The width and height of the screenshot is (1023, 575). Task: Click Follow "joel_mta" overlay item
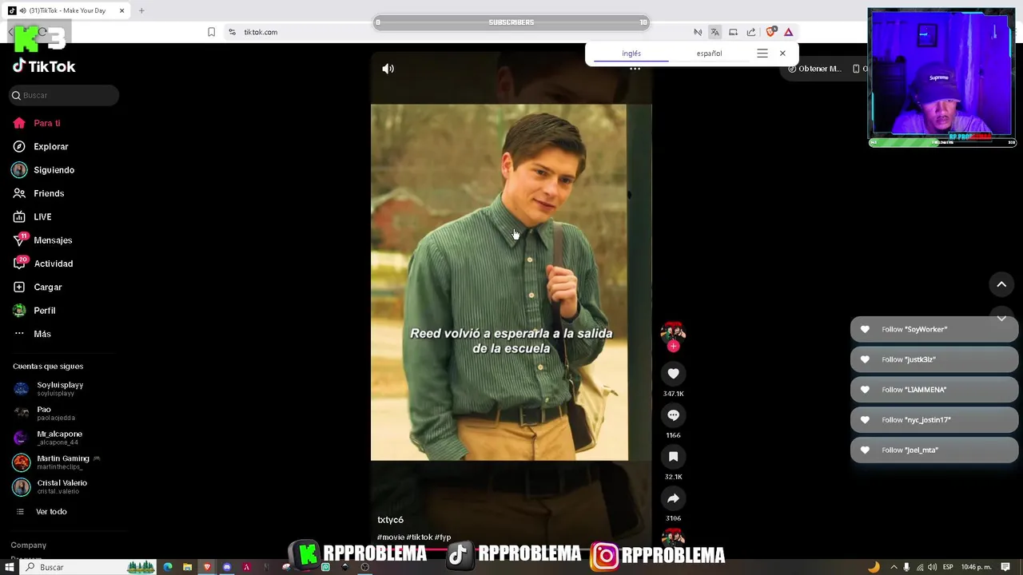tap(934, 450)
